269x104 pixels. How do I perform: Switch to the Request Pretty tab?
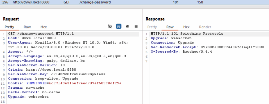9,27
